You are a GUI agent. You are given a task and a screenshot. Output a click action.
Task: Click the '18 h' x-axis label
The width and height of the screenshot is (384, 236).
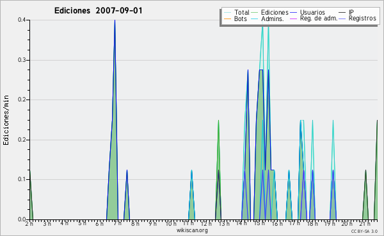coord(312,223)
